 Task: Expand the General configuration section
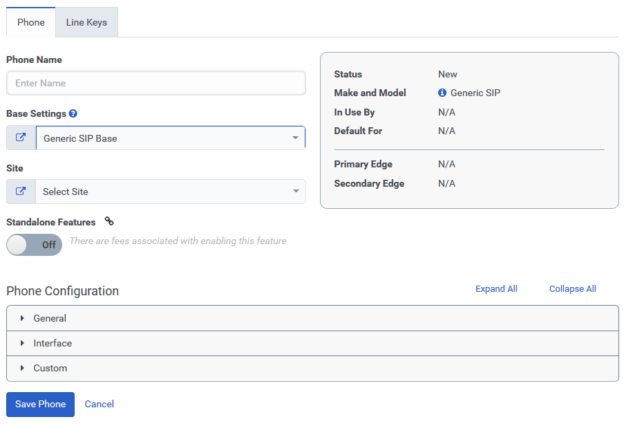pyautogui.click(x=50, y=318)
